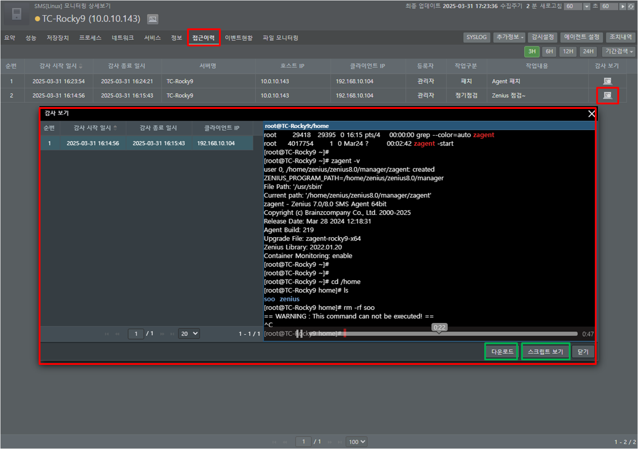Click the server icon at top left

pos(17,14)
